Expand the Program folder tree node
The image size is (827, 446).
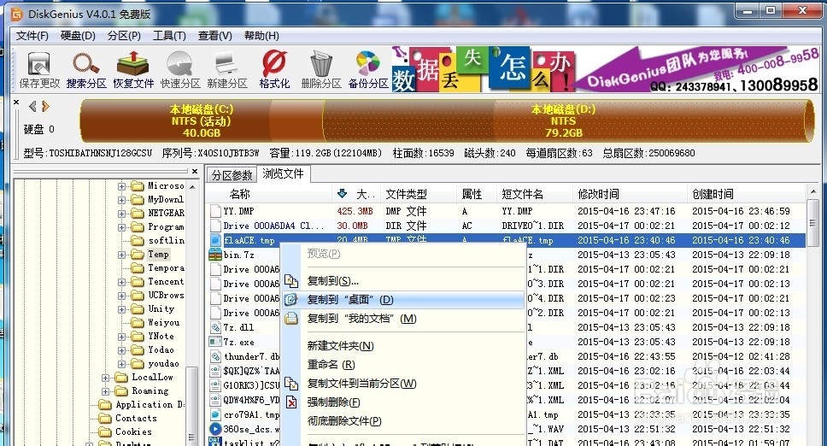(x=122, y=227)
